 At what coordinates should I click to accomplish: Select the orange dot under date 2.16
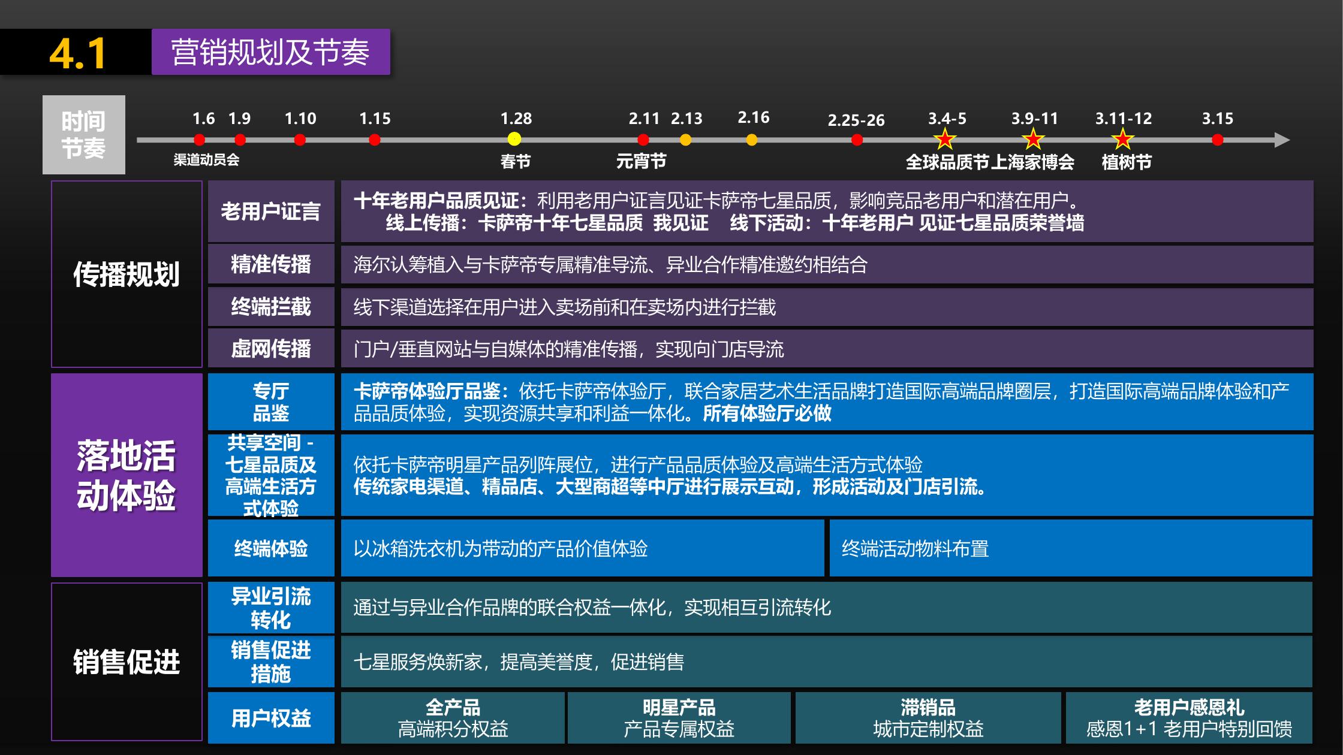point(752,140)
